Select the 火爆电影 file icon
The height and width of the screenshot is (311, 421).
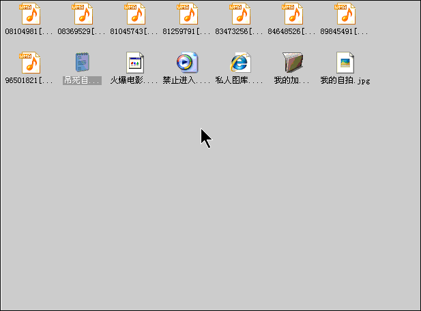point(135,63)
